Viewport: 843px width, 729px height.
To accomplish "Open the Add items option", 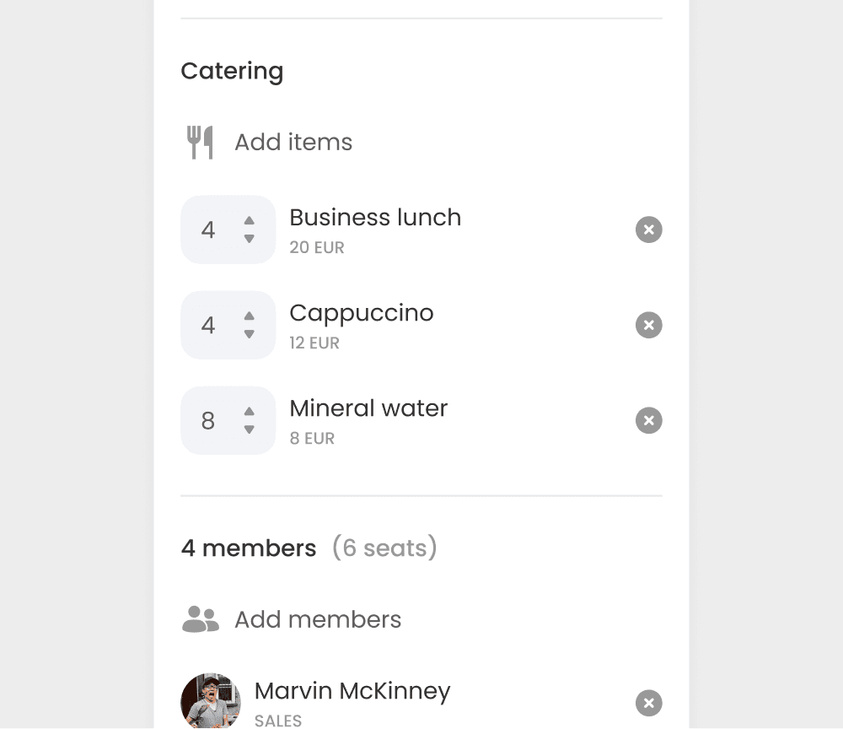I will coord(293,142).
